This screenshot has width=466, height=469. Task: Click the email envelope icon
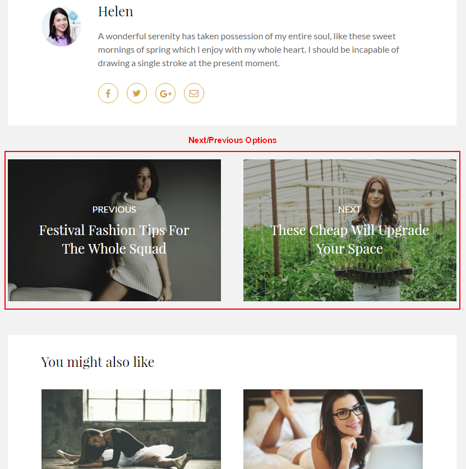click(x=194, y=93)
